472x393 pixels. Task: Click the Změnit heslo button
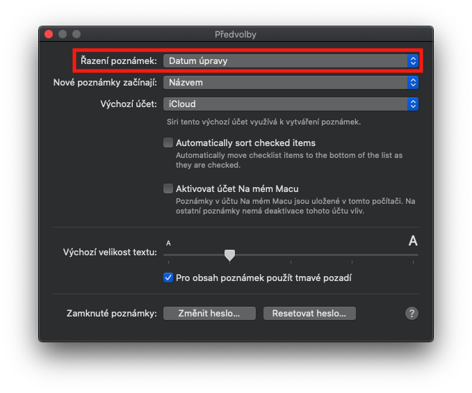(209, 313)
